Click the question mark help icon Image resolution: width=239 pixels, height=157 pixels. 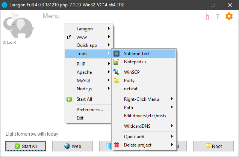tap(217, 16)
